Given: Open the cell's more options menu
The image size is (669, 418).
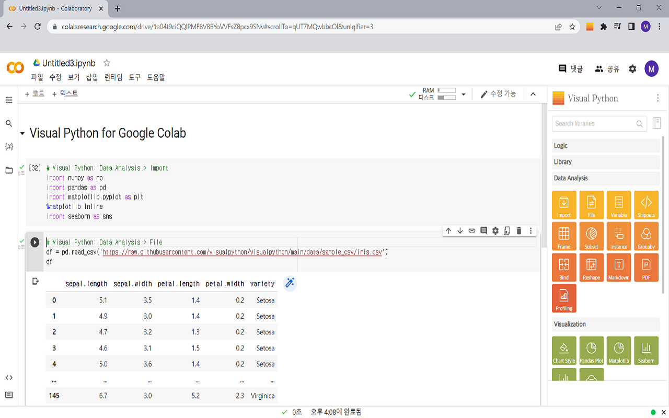Looking at the screenshot, I should (x=531, y=231).
